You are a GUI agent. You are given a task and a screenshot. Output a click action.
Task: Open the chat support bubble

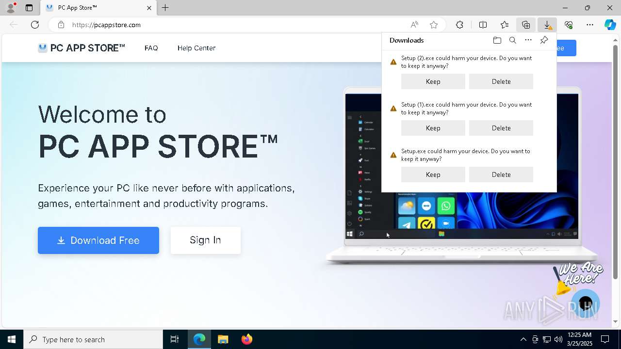coord(586,304)
